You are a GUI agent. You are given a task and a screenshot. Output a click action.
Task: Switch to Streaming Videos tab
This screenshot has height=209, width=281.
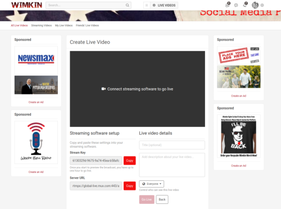point(42,25)
